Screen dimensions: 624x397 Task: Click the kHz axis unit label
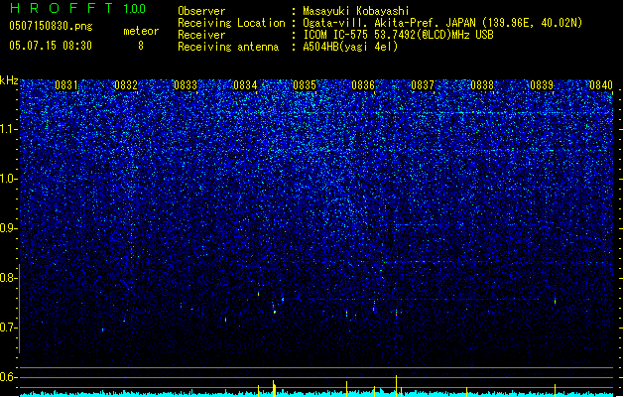(x=9, y=80)
